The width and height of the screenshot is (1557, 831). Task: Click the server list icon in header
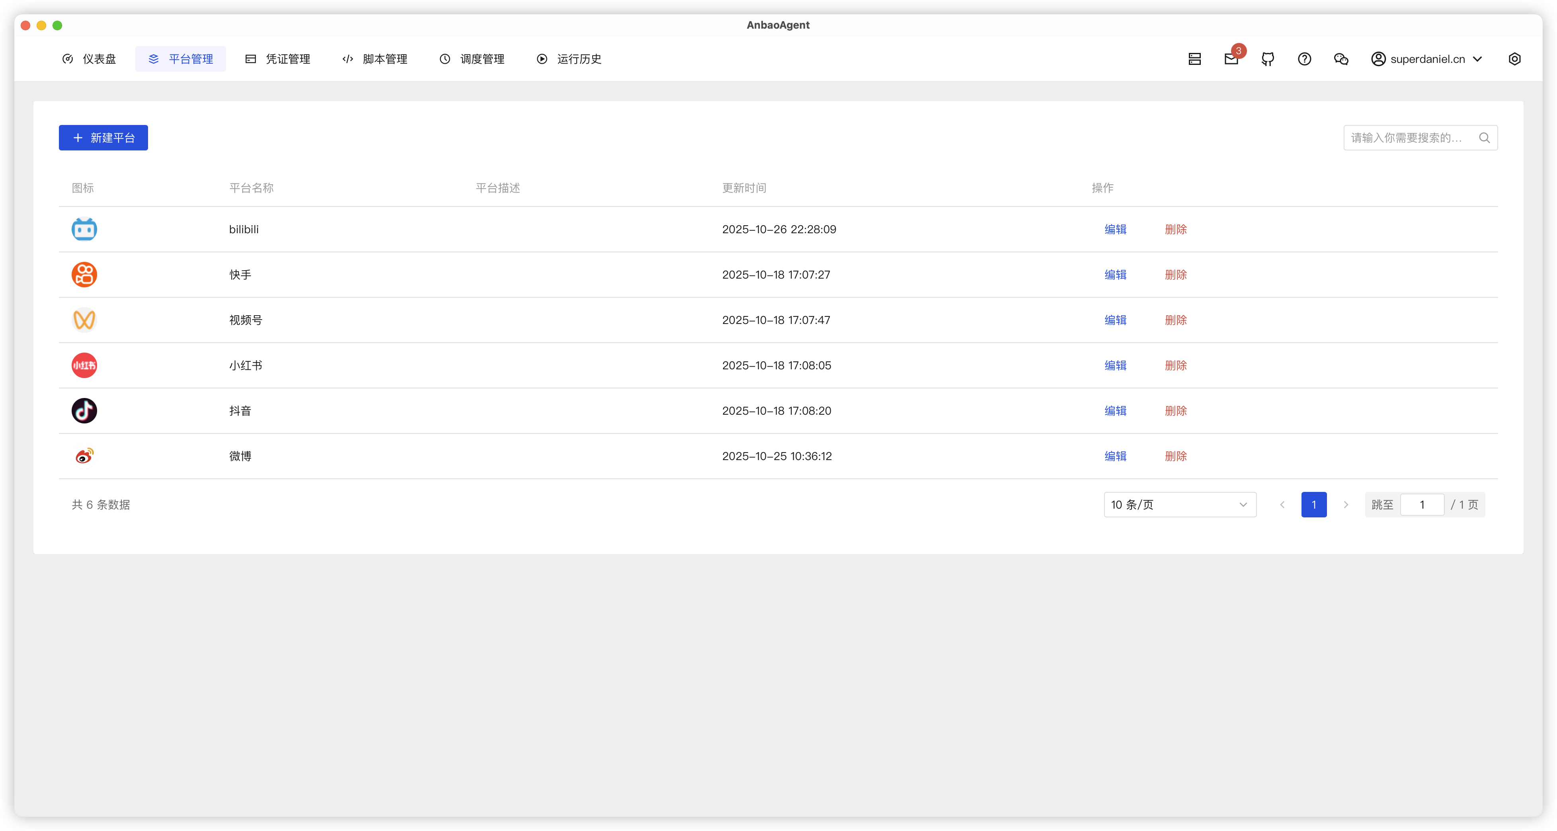[1194, 59]
